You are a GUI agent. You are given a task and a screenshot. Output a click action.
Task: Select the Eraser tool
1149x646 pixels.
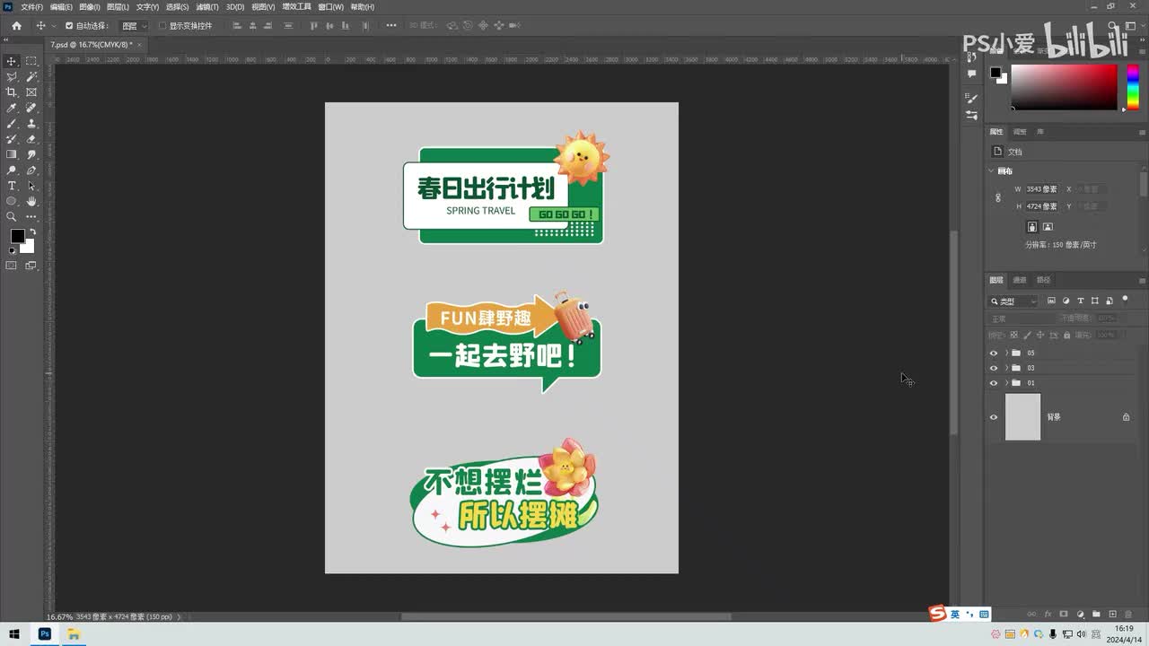[x=31, y=139]
